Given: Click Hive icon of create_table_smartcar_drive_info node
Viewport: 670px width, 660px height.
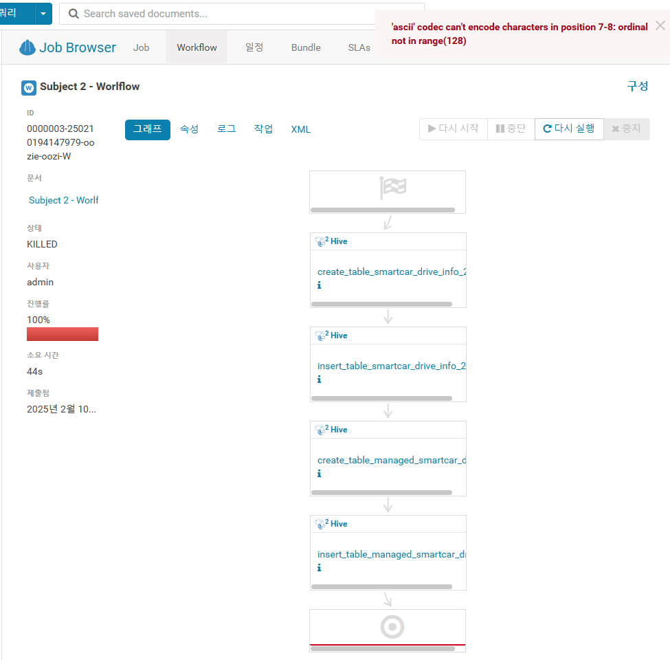Looking at the screenshot, I should (x=320, y=241).
